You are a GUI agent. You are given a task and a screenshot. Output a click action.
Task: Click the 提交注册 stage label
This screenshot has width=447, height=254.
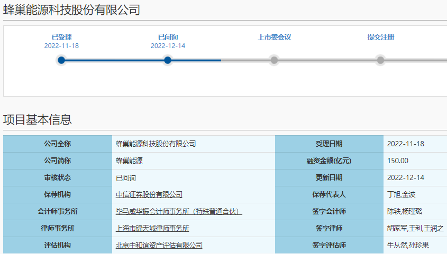380,37
